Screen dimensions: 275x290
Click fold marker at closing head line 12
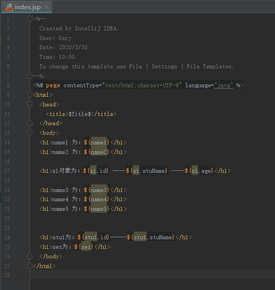(x=30, y=123)
